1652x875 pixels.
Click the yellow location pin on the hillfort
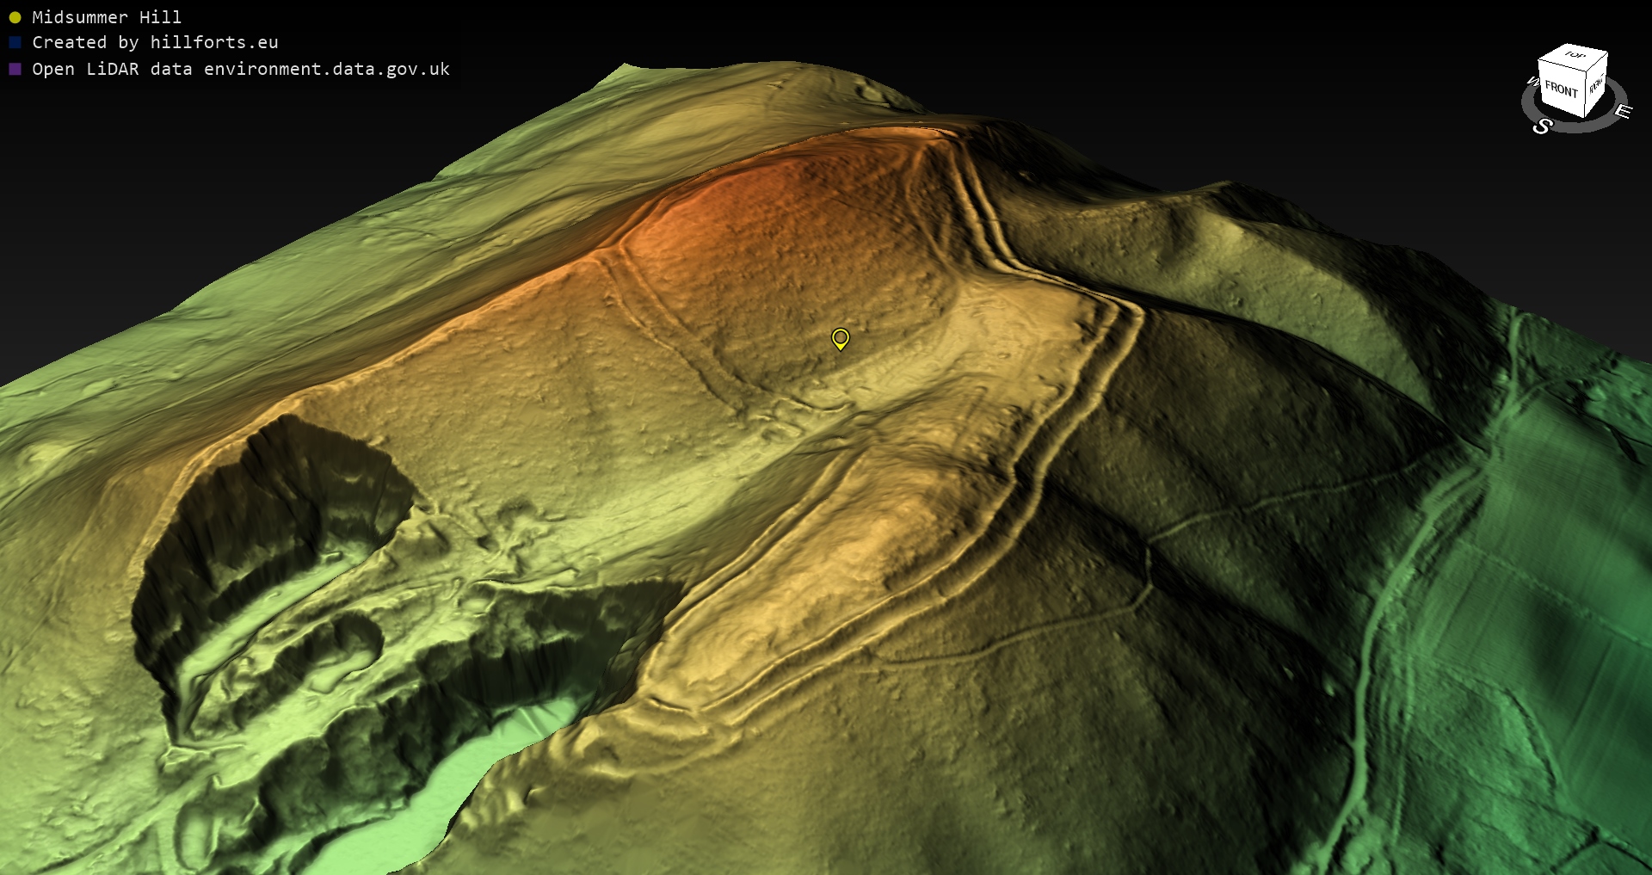[841, 338]
